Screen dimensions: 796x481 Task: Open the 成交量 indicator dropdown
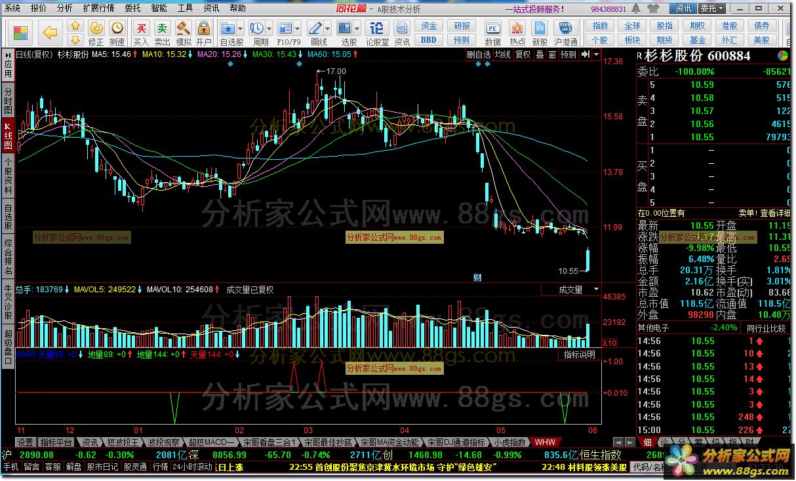[595, 289]
